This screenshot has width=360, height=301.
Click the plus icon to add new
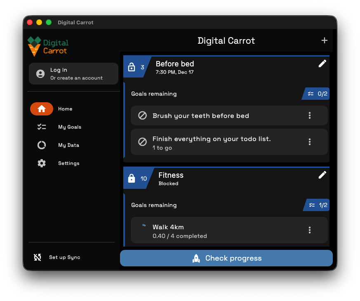tap(325, 40)
